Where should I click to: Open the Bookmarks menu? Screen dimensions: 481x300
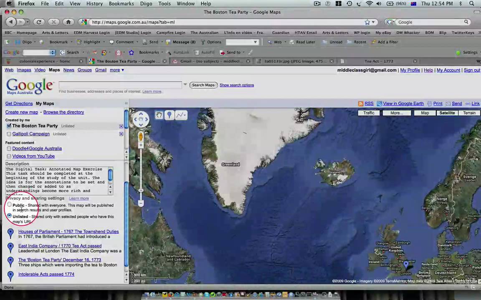pyautogui.click(x=121, y=4)
